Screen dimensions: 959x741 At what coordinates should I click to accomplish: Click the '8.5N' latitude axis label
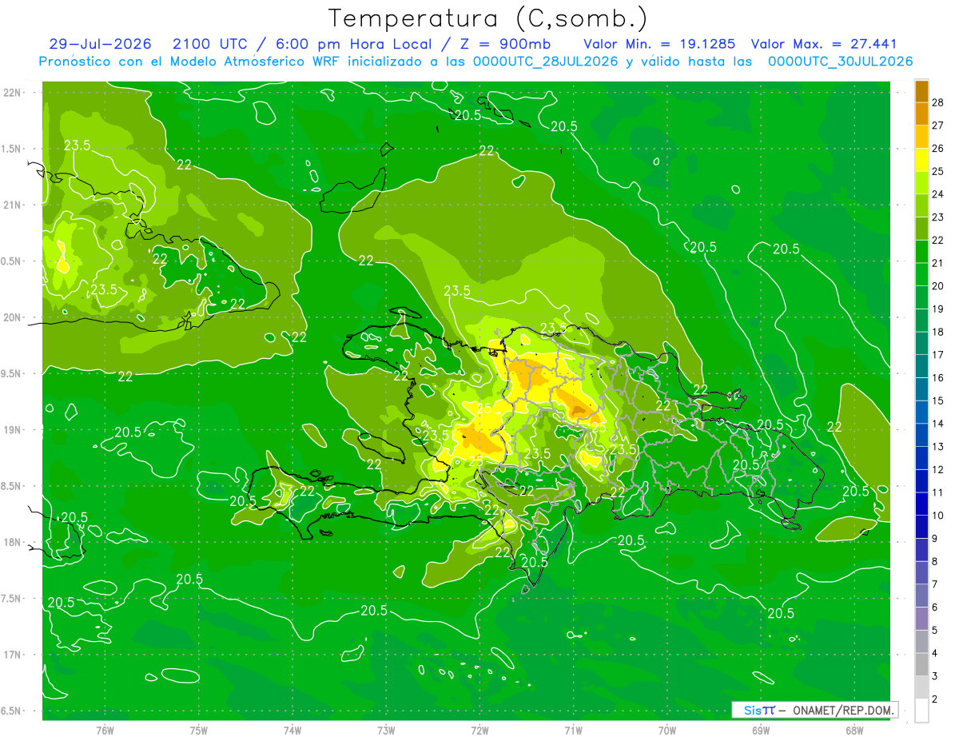tap(11, 486)
